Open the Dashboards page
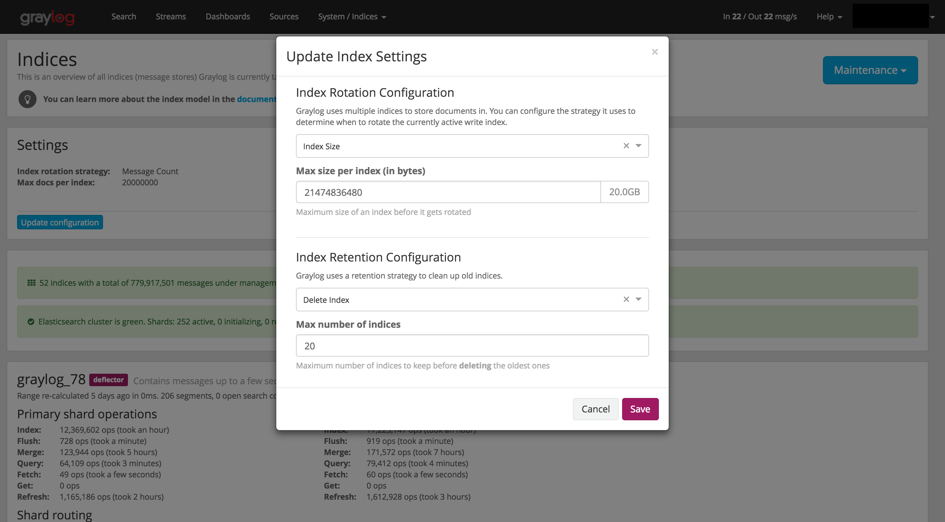The image size is (945, 522). click(227, 16)
